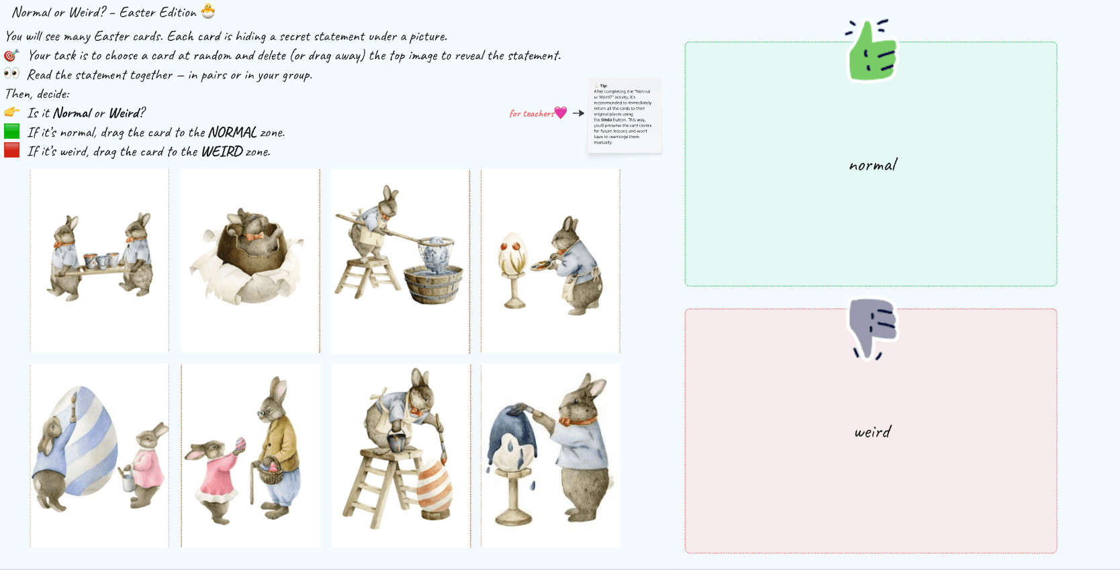The height and width of the screenshot is (570, 1120).
Task: Click the 'for teachers' label
Action: pyautogui.click(x=531, y=114)
